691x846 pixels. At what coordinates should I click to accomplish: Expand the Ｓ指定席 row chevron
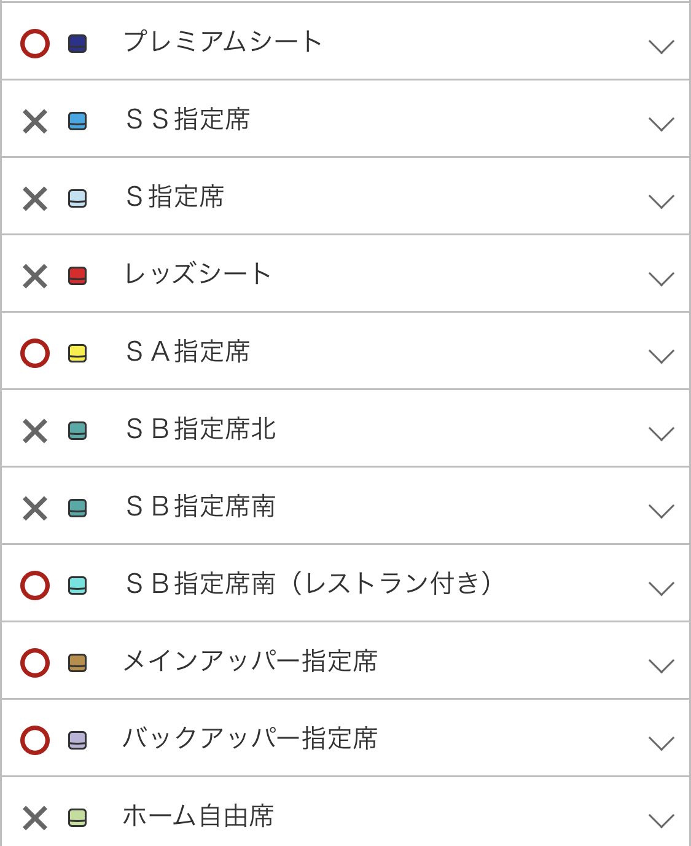pyautogui.click(x=661, y=202)
